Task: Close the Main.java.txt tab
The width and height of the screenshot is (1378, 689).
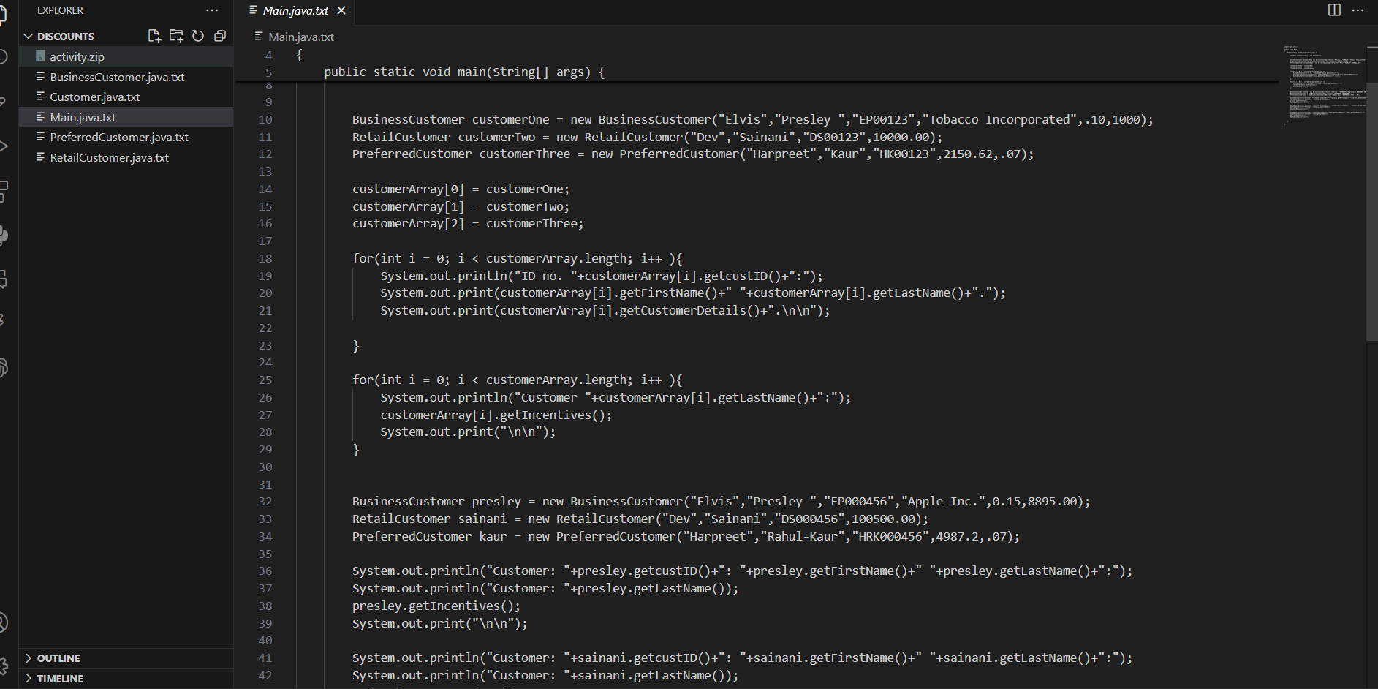Action: tap(341, 10)
